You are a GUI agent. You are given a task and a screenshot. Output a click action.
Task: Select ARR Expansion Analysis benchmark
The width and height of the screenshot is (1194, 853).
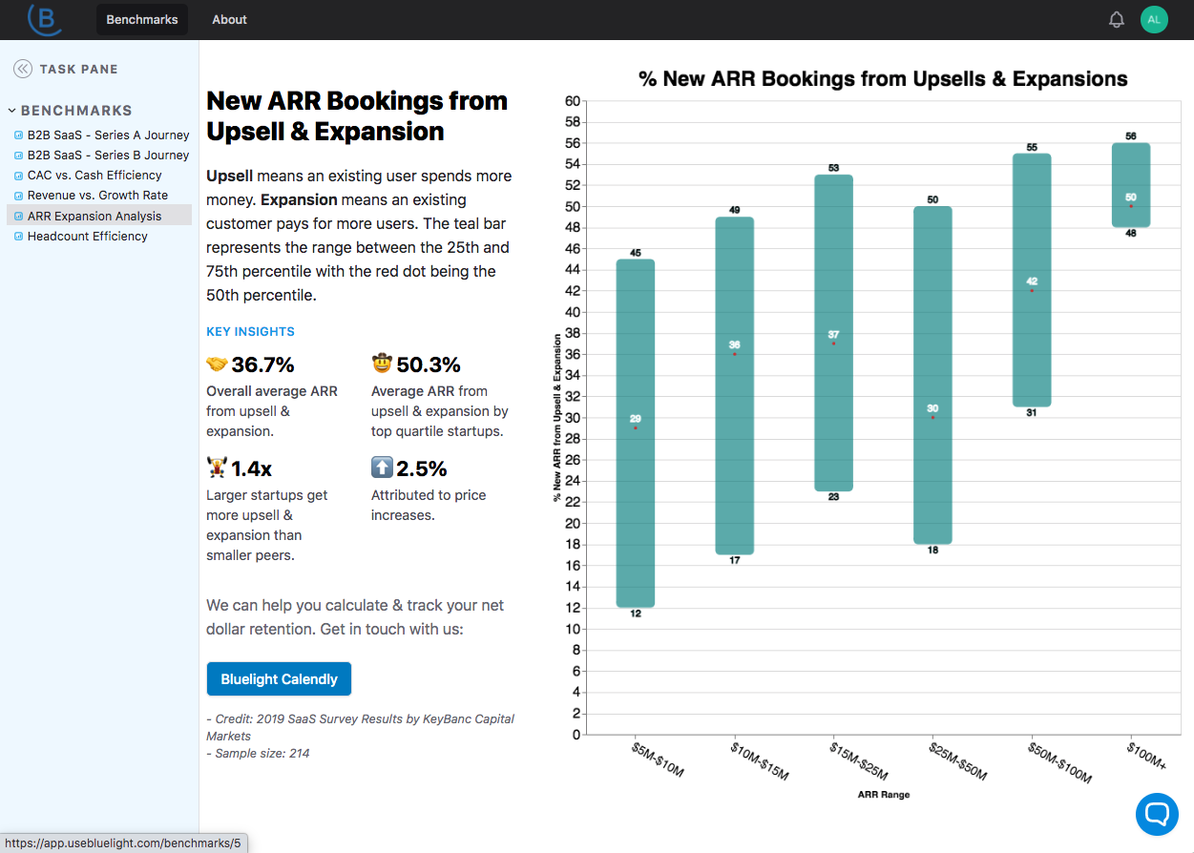coord(99,216)
